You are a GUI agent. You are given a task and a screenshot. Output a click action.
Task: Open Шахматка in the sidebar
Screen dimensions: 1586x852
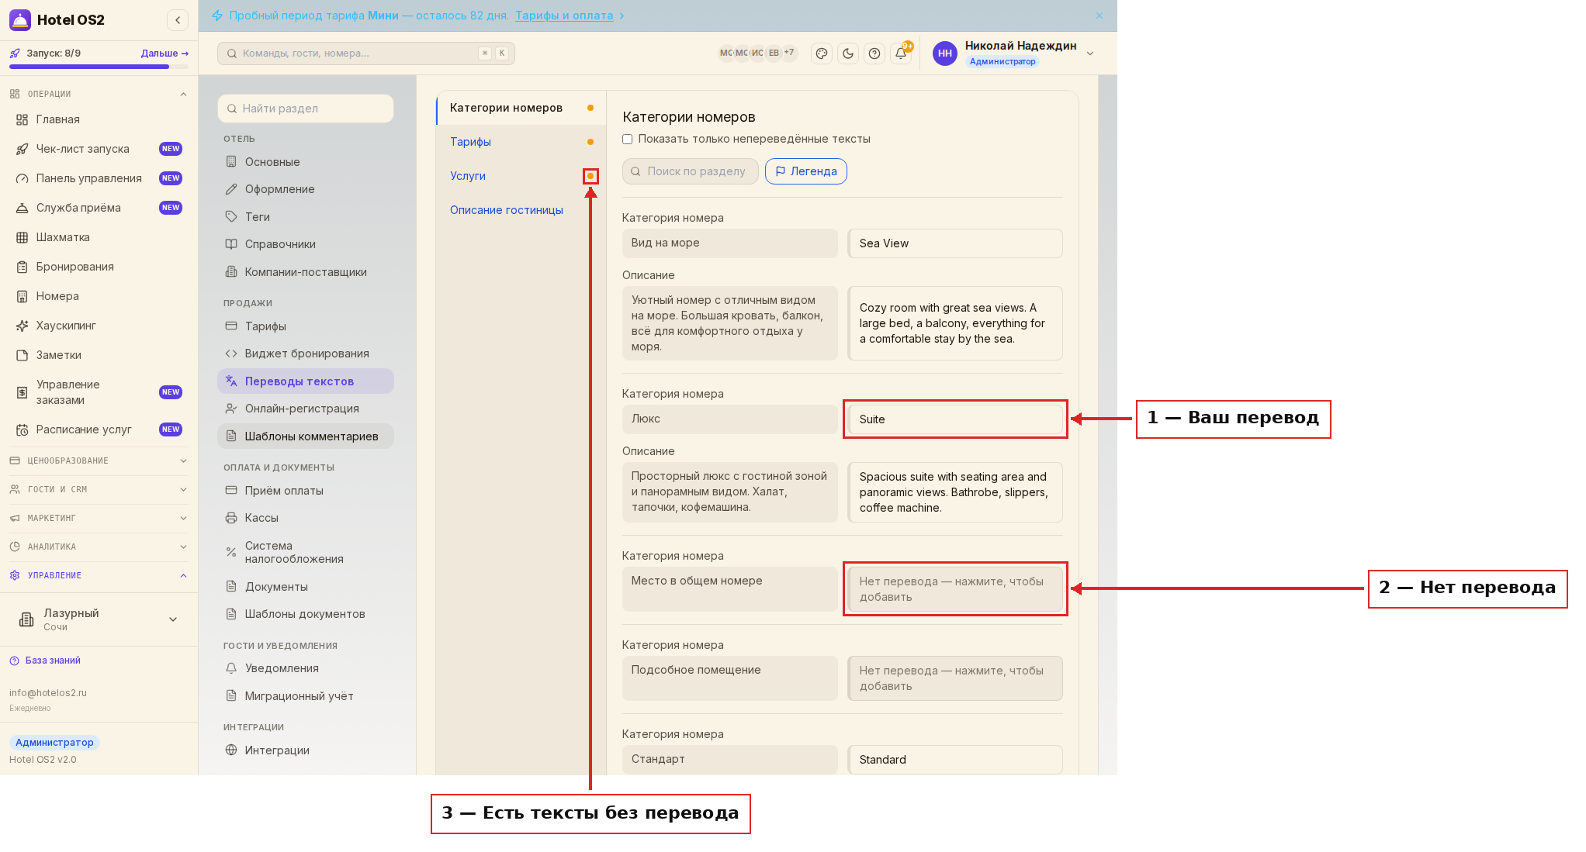point(99,237)
